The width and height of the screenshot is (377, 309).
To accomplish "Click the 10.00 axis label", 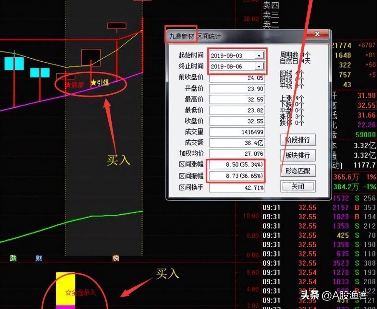I will point(251,216).
